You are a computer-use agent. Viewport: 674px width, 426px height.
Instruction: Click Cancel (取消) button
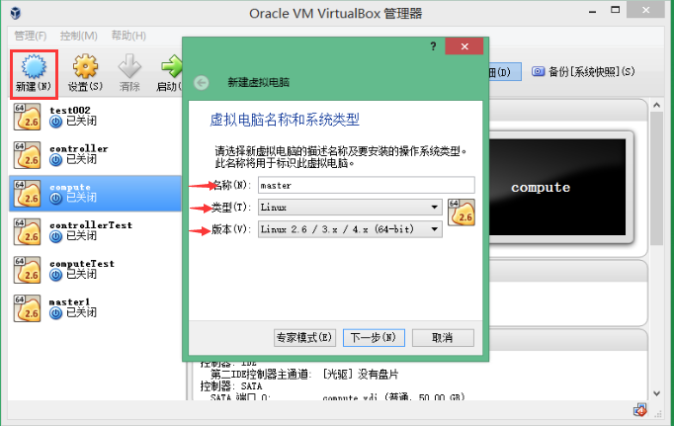(443, 338)
